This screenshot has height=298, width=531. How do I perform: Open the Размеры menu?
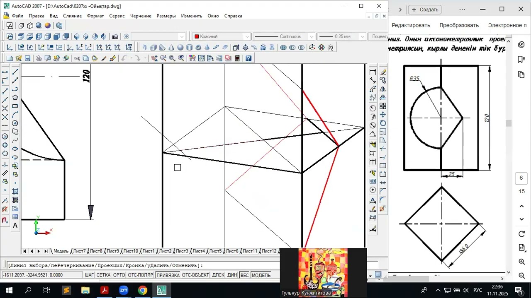166,16
